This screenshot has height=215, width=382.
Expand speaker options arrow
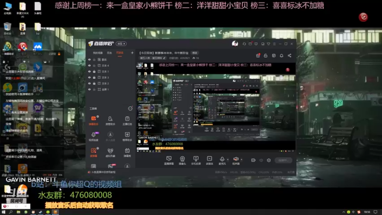[242, 160]
